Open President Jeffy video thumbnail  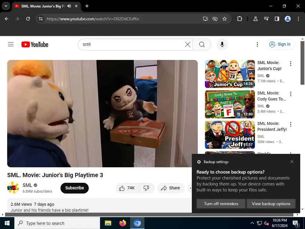coord(230,135)
